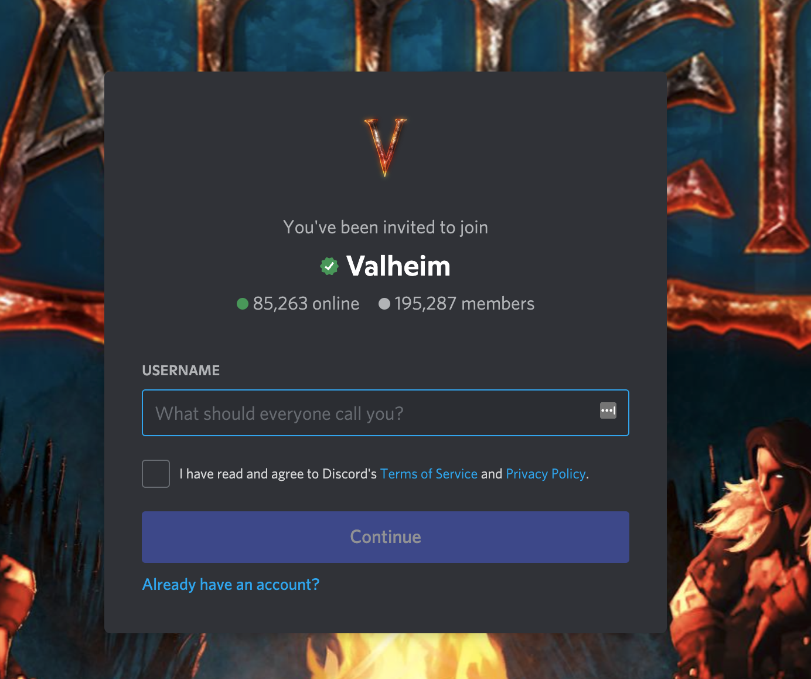
Task: Click the Continue button
Action: point(386,537)
